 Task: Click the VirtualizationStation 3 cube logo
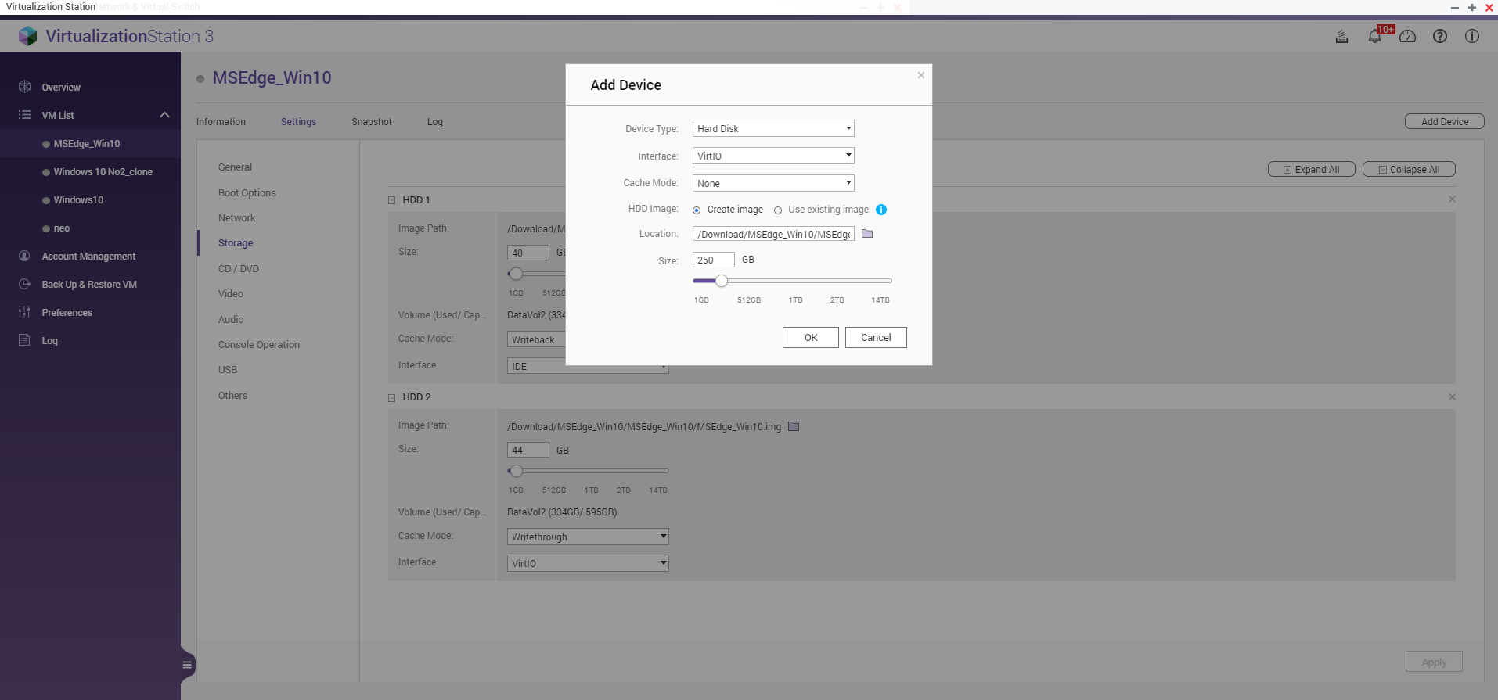(28, 36)
